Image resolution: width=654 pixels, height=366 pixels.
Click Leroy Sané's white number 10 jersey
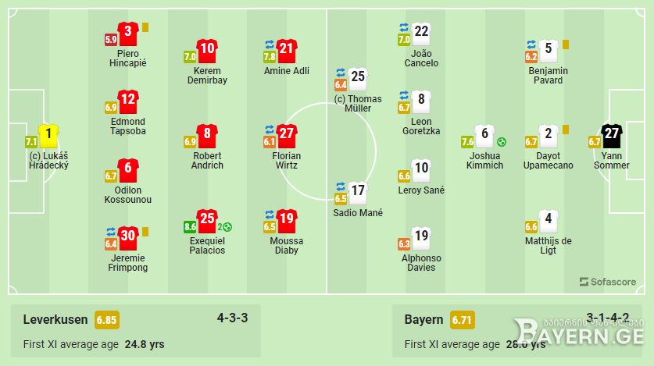pos(421,170)
